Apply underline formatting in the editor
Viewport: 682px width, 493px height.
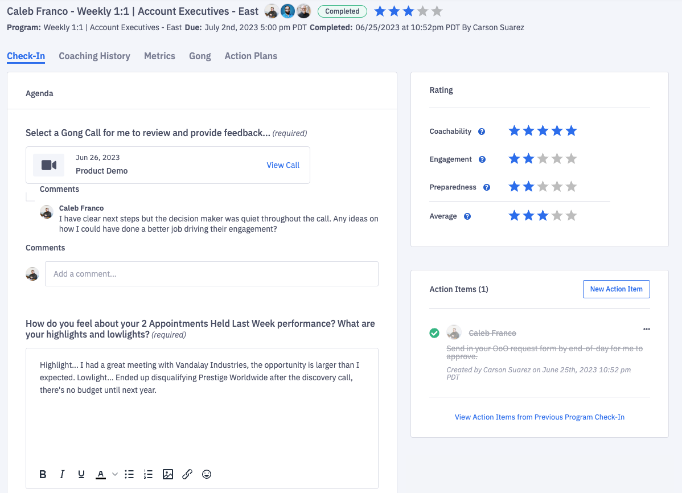[81, 474]
